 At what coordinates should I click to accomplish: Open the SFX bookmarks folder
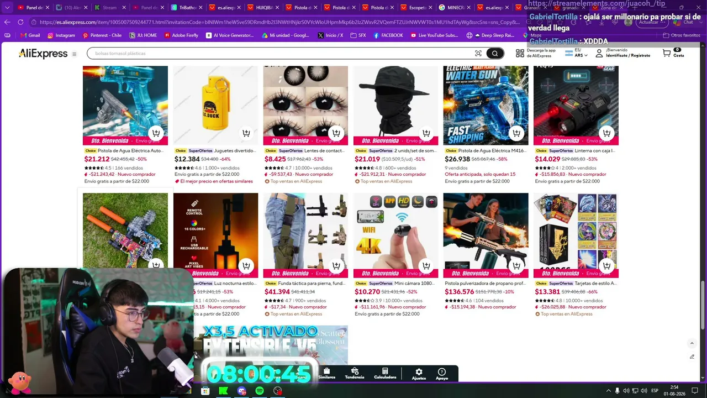(x=358, y=35)
